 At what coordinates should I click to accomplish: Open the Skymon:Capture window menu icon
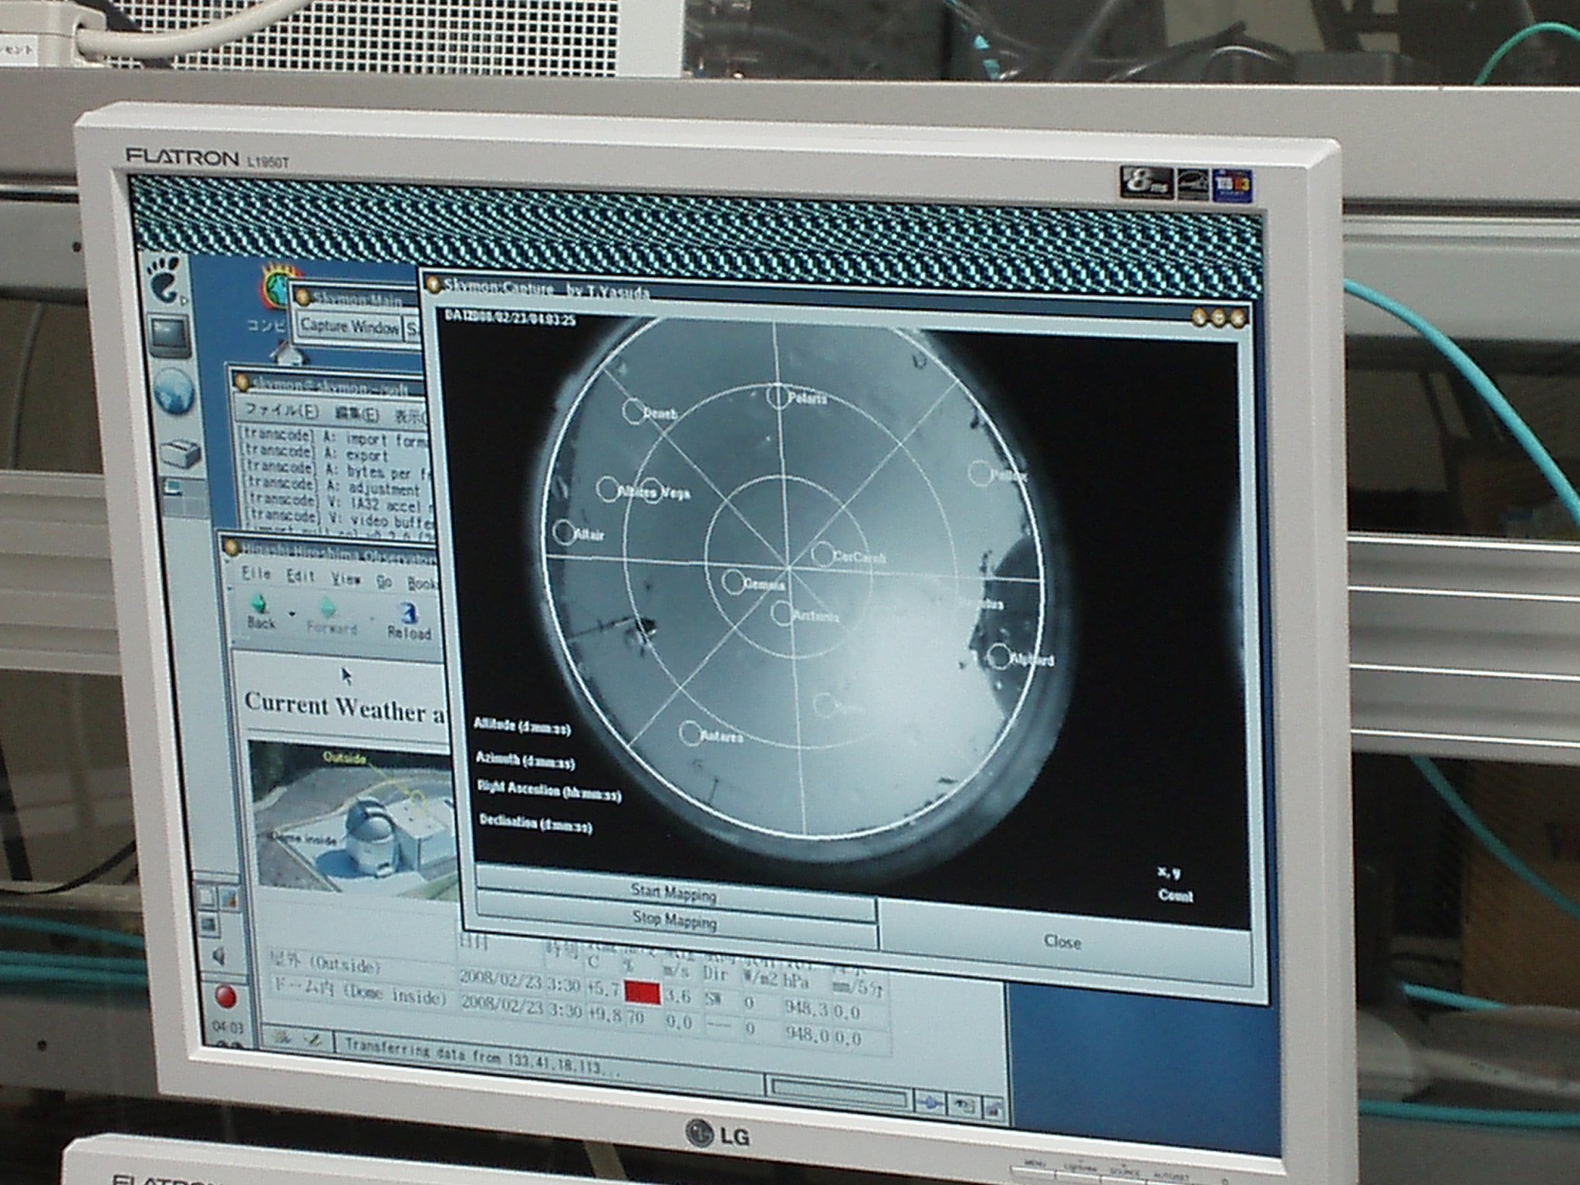[434, 284]
